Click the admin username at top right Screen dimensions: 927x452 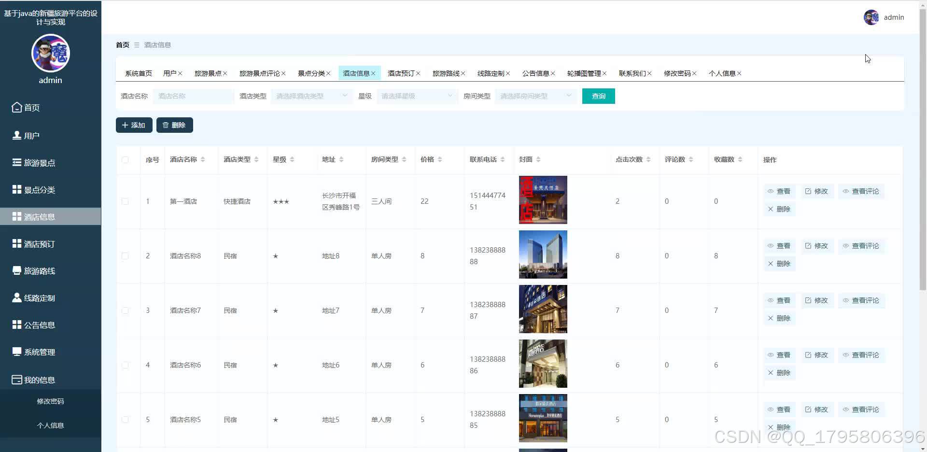(x=894, y=17)
